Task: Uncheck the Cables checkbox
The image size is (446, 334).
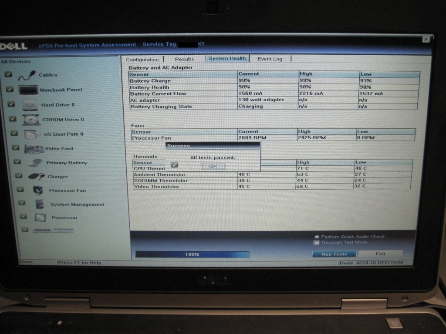Action: tap(8, 74)
